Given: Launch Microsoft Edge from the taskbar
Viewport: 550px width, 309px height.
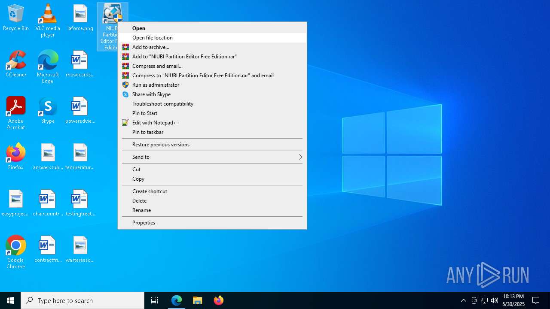Looking at the screenshot, I should pyautogui.click(x=177, y=300).
